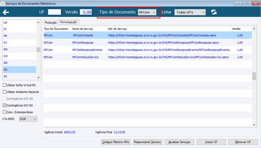This screenshot has width=261, height=148.
Task: Switch to the Homologação tab
Action: pos(69,22)
